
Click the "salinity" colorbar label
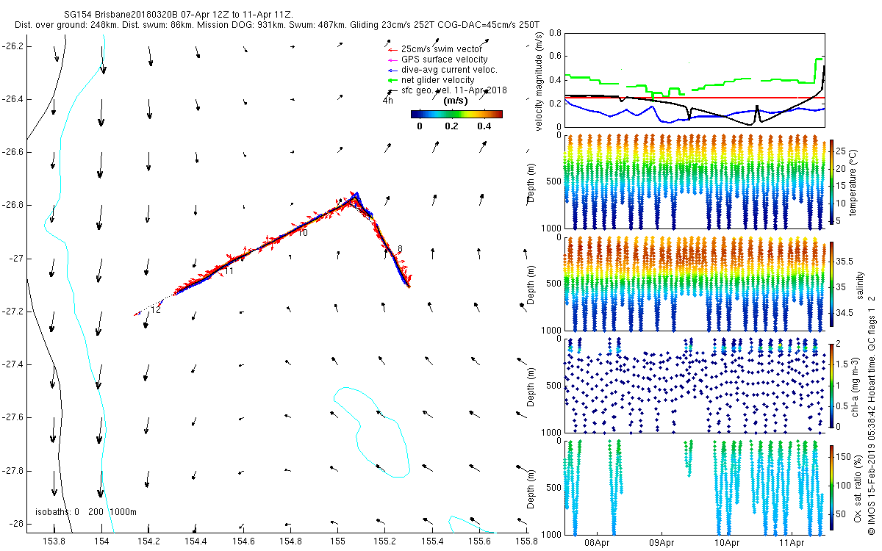(x=860, y=284)
